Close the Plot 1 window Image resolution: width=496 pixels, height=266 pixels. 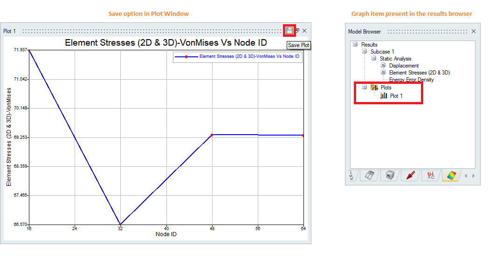click(x=304, y=31)
